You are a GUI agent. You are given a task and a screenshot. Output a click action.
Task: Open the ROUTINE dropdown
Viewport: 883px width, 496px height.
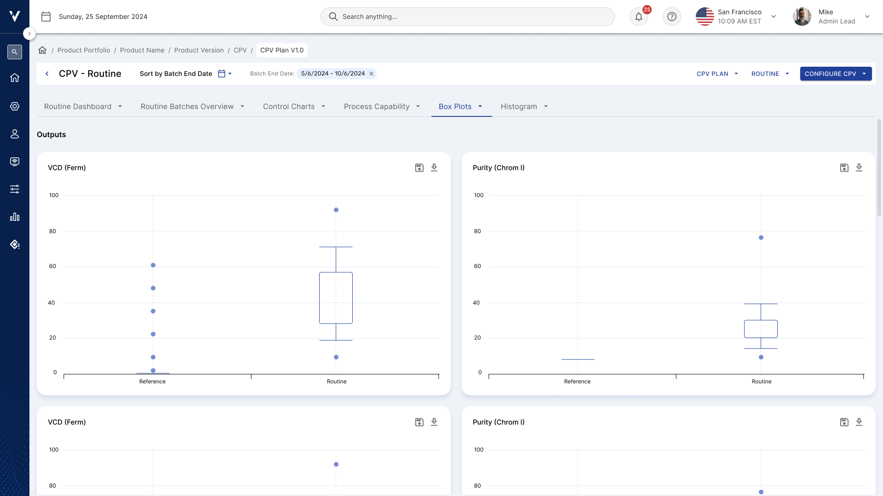(x=770, y=74)
